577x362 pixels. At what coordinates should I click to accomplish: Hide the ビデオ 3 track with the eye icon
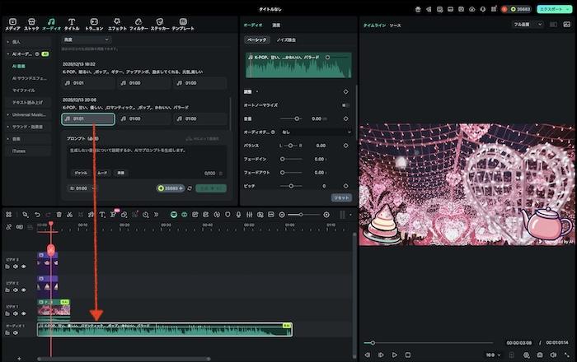[x=24, y=267]
